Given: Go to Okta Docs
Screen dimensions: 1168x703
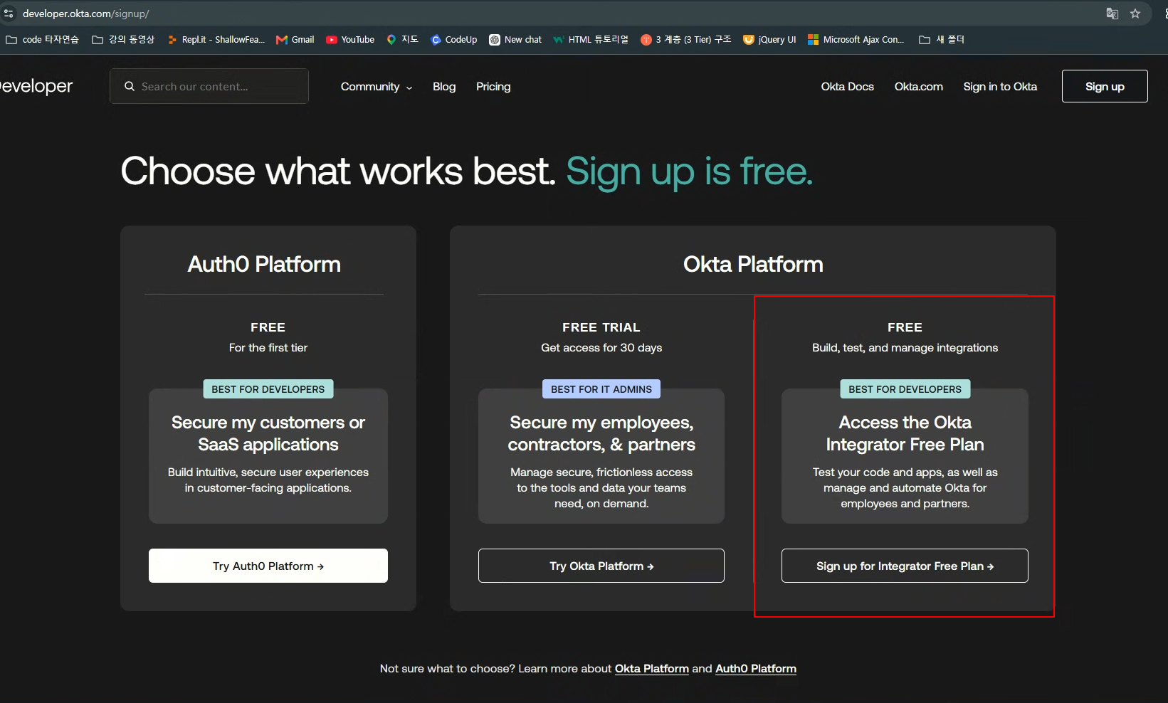Looking at the screenshot, I should click(x=847, y=86).
